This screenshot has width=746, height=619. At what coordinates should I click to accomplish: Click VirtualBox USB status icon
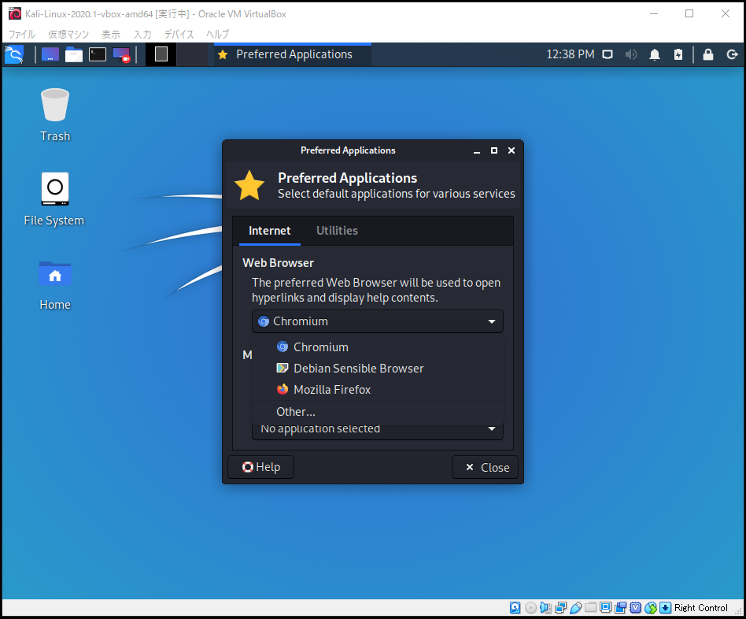576,607
